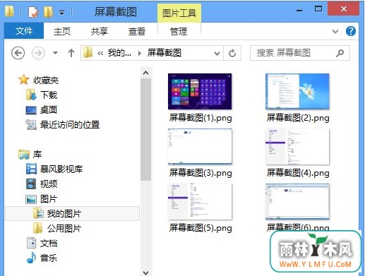Open the address bar history dropdown
Viewport: 365px width, 276px height.
click(217, 54)
